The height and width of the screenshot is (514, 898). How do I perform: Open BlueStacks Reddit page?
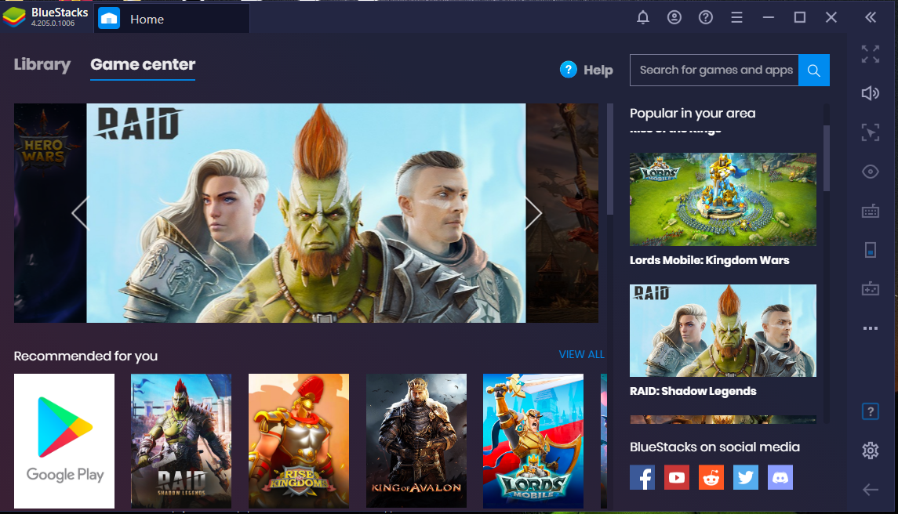click(711, 477)
